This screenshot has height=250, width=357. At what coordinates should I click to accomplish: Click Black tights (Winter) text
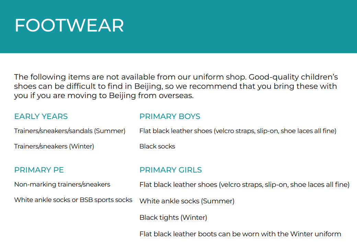pyautogui.click(x=173, y=217)
